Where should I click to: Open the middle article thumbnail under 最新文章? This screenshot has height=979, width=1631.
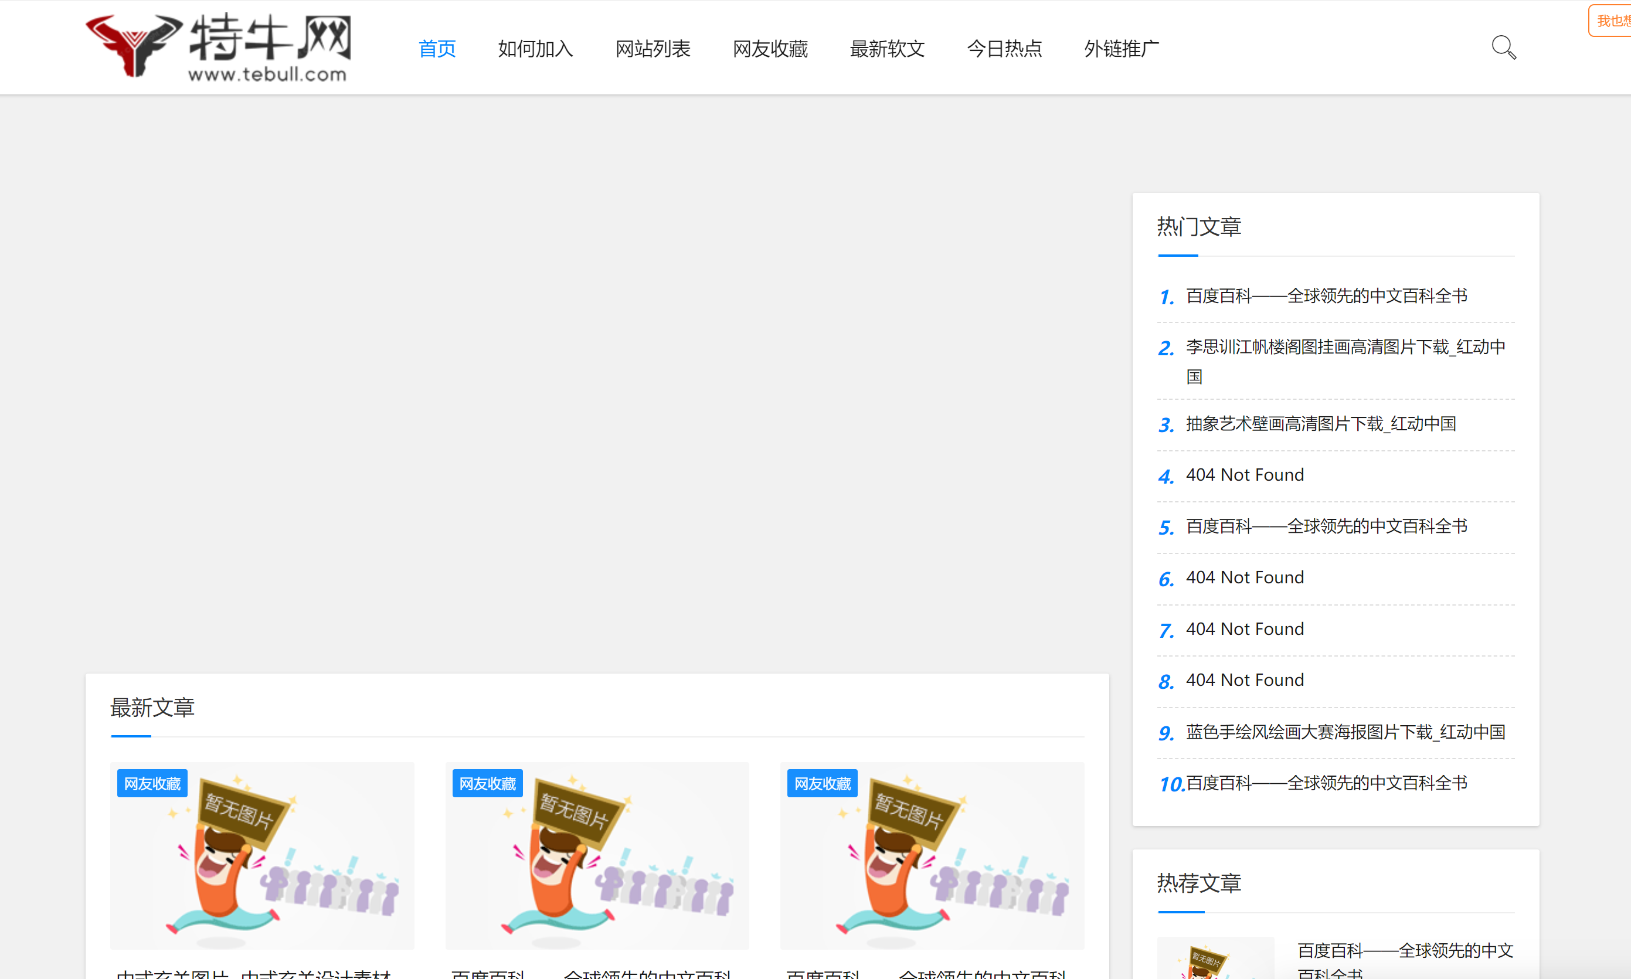(596, 856)
